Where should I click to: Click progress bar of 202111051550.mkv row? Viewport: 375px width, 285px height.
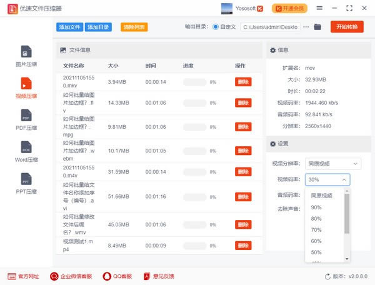[x=194, y=82]
